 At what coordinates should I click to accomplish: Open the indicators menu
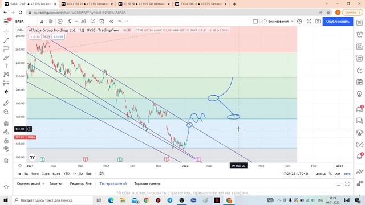point(70,22)
